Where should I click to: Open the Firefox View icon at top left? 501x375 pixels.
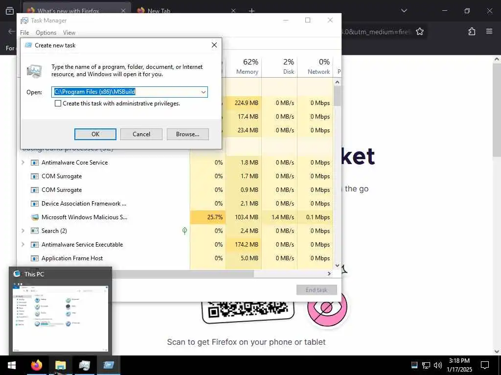tap(10, 11)
